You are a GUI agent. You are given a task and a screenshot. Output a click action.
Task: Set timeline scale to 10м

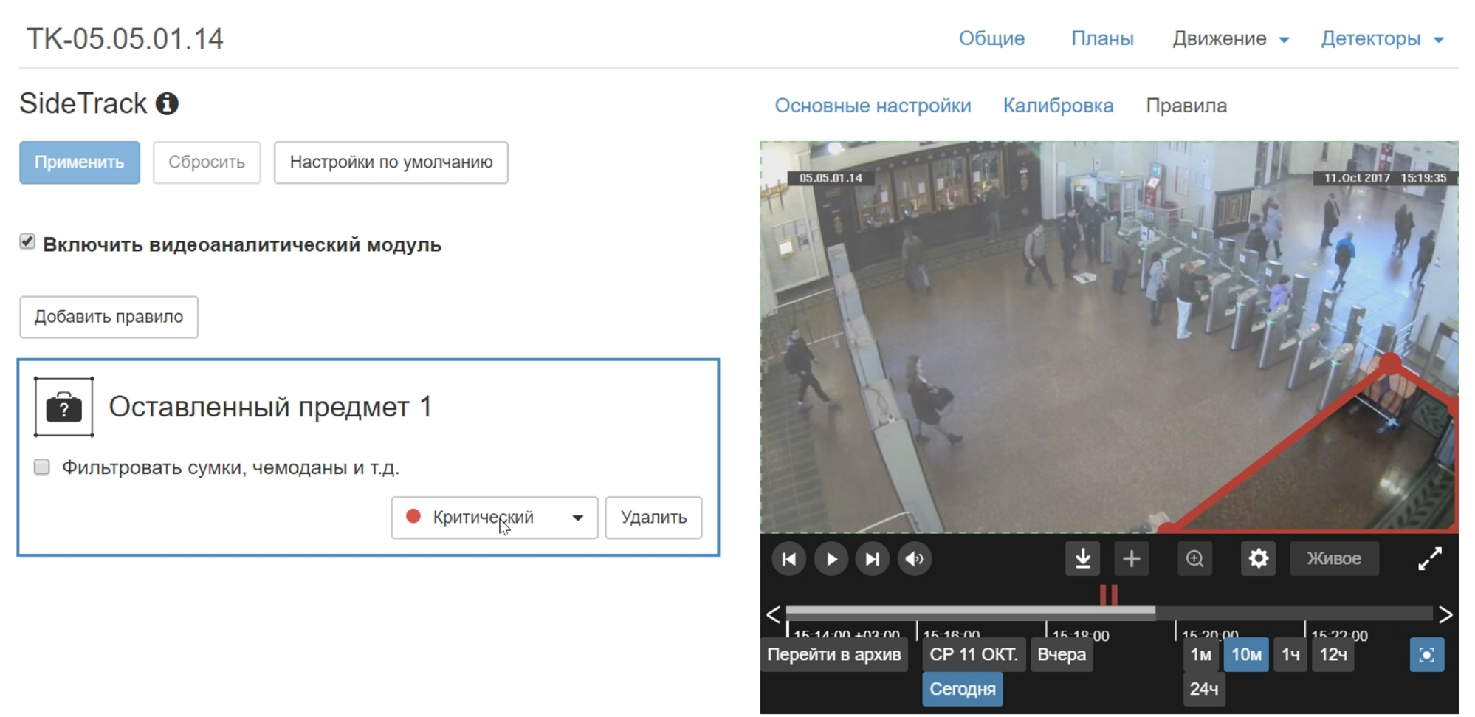pos(1246,655)
